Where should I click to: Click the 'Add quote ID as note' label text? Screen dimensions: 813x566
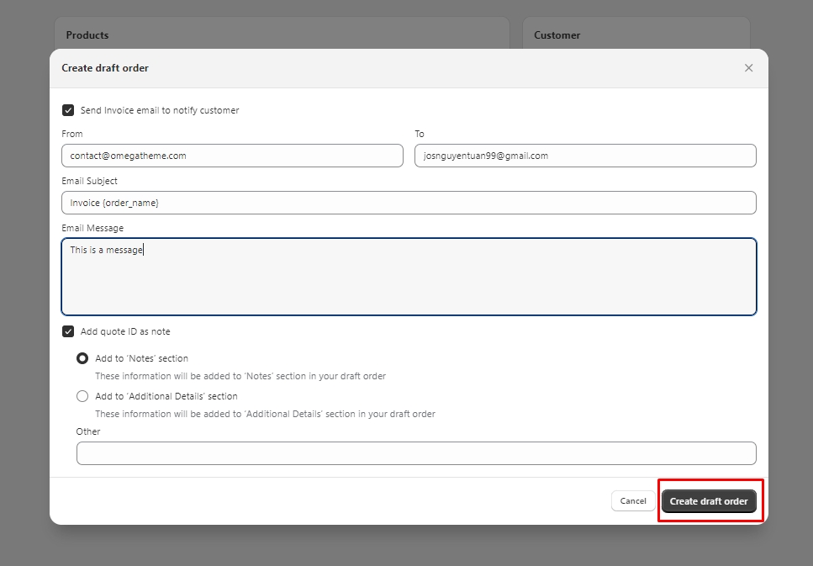pos(125,331)
